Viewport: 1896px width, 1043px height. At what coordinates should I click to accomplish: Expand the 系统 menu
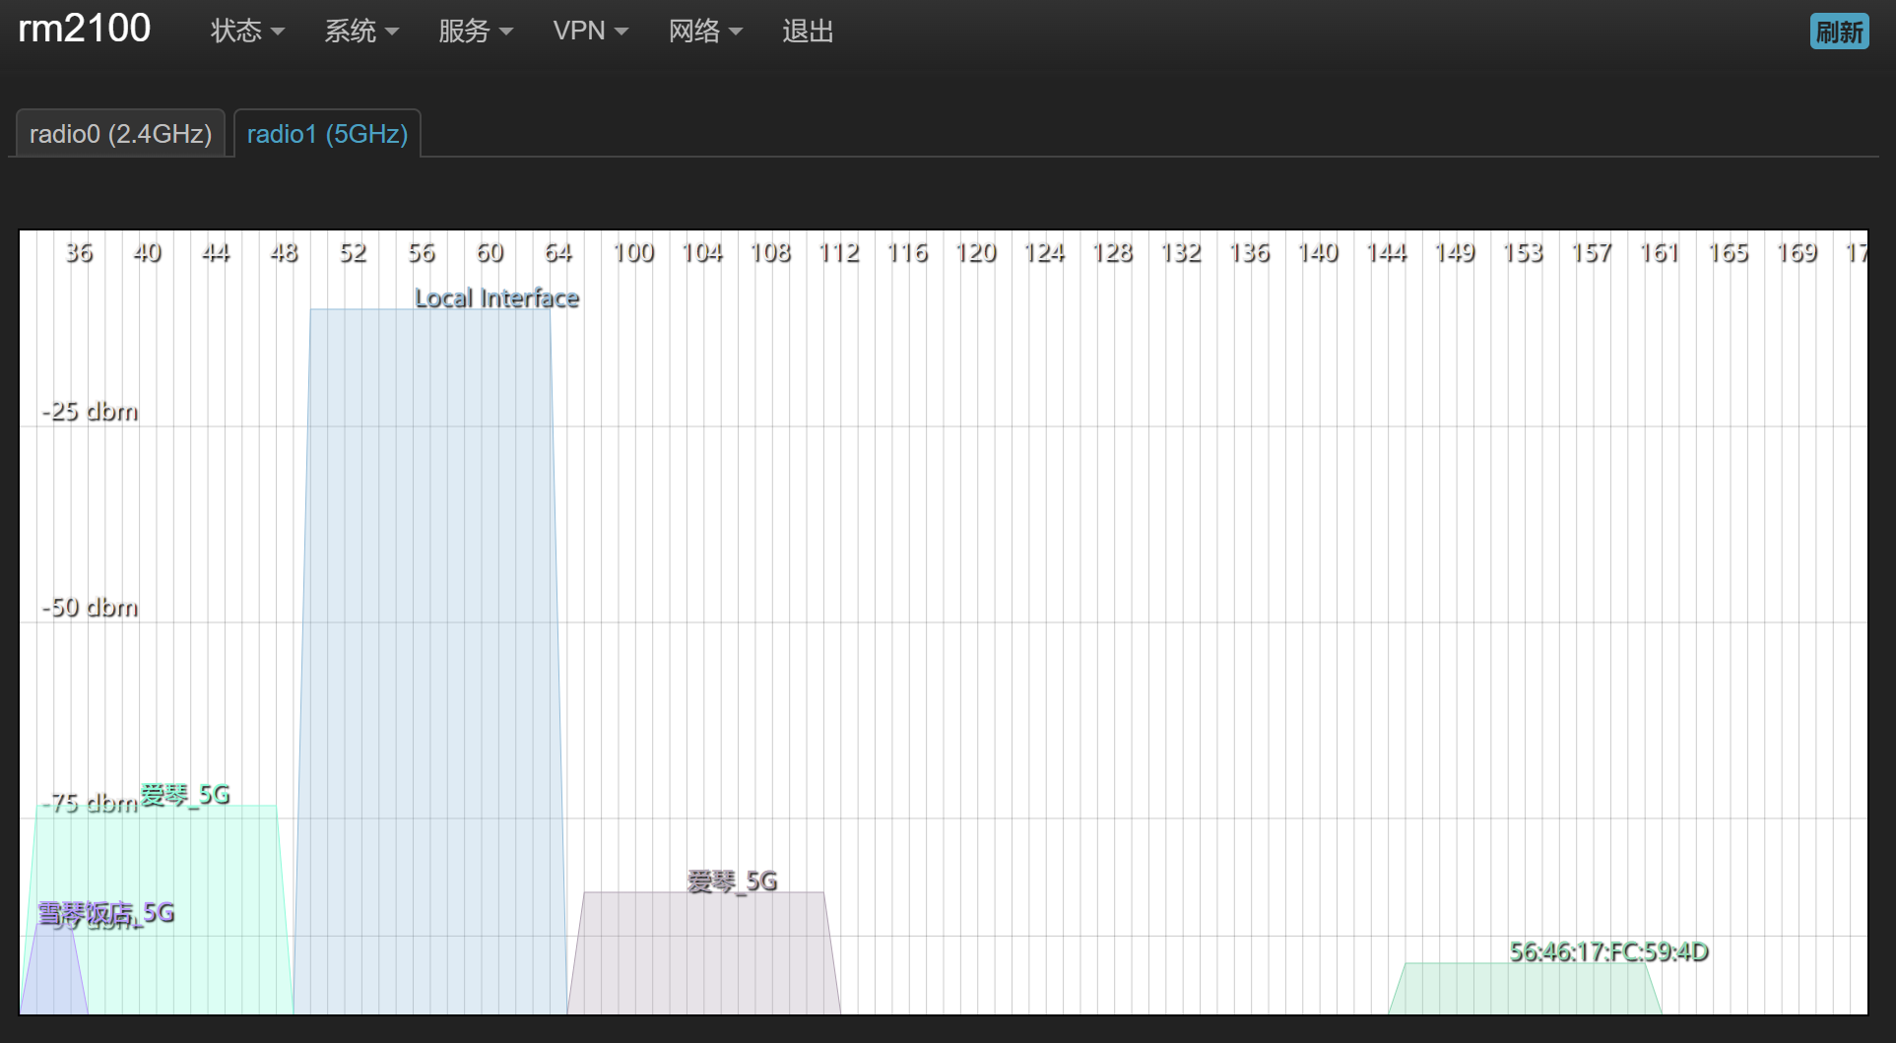pos(361,32)
